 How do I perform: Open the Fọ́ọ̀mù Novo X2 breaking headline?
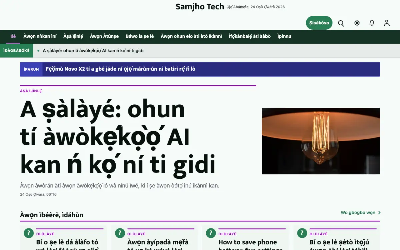point(120,69)
